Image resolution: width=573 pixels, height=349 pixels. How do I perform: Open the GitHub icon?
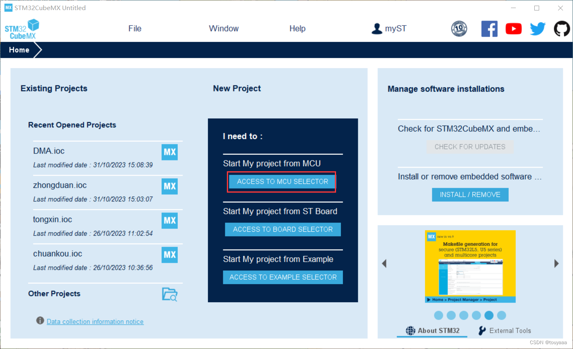tap(562, 29)
